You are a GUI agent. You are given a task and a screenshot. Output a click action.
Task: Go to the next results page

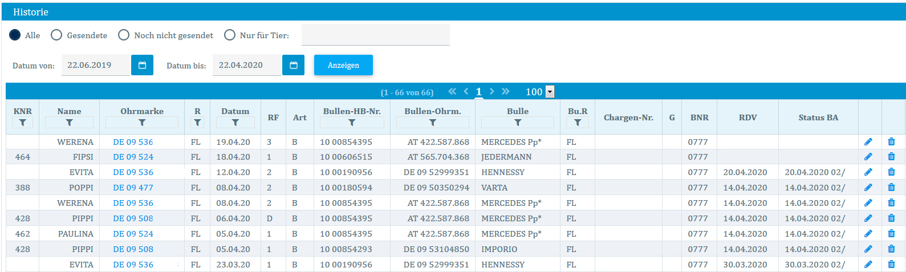pyautogui.click(x=491, y=91)
